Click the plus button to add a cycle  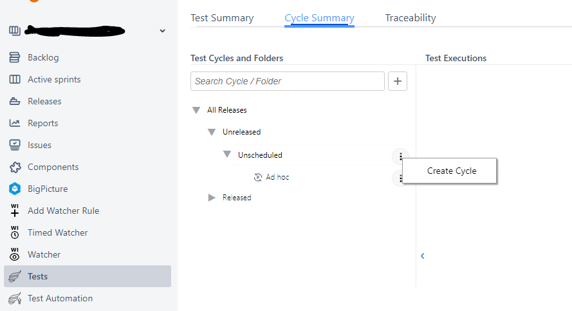398,81
